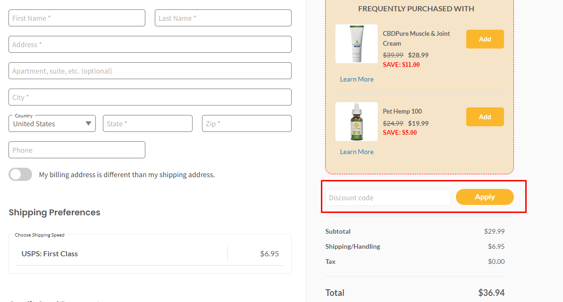
Task: Apply the discount code
Action: tap(485, 197)
